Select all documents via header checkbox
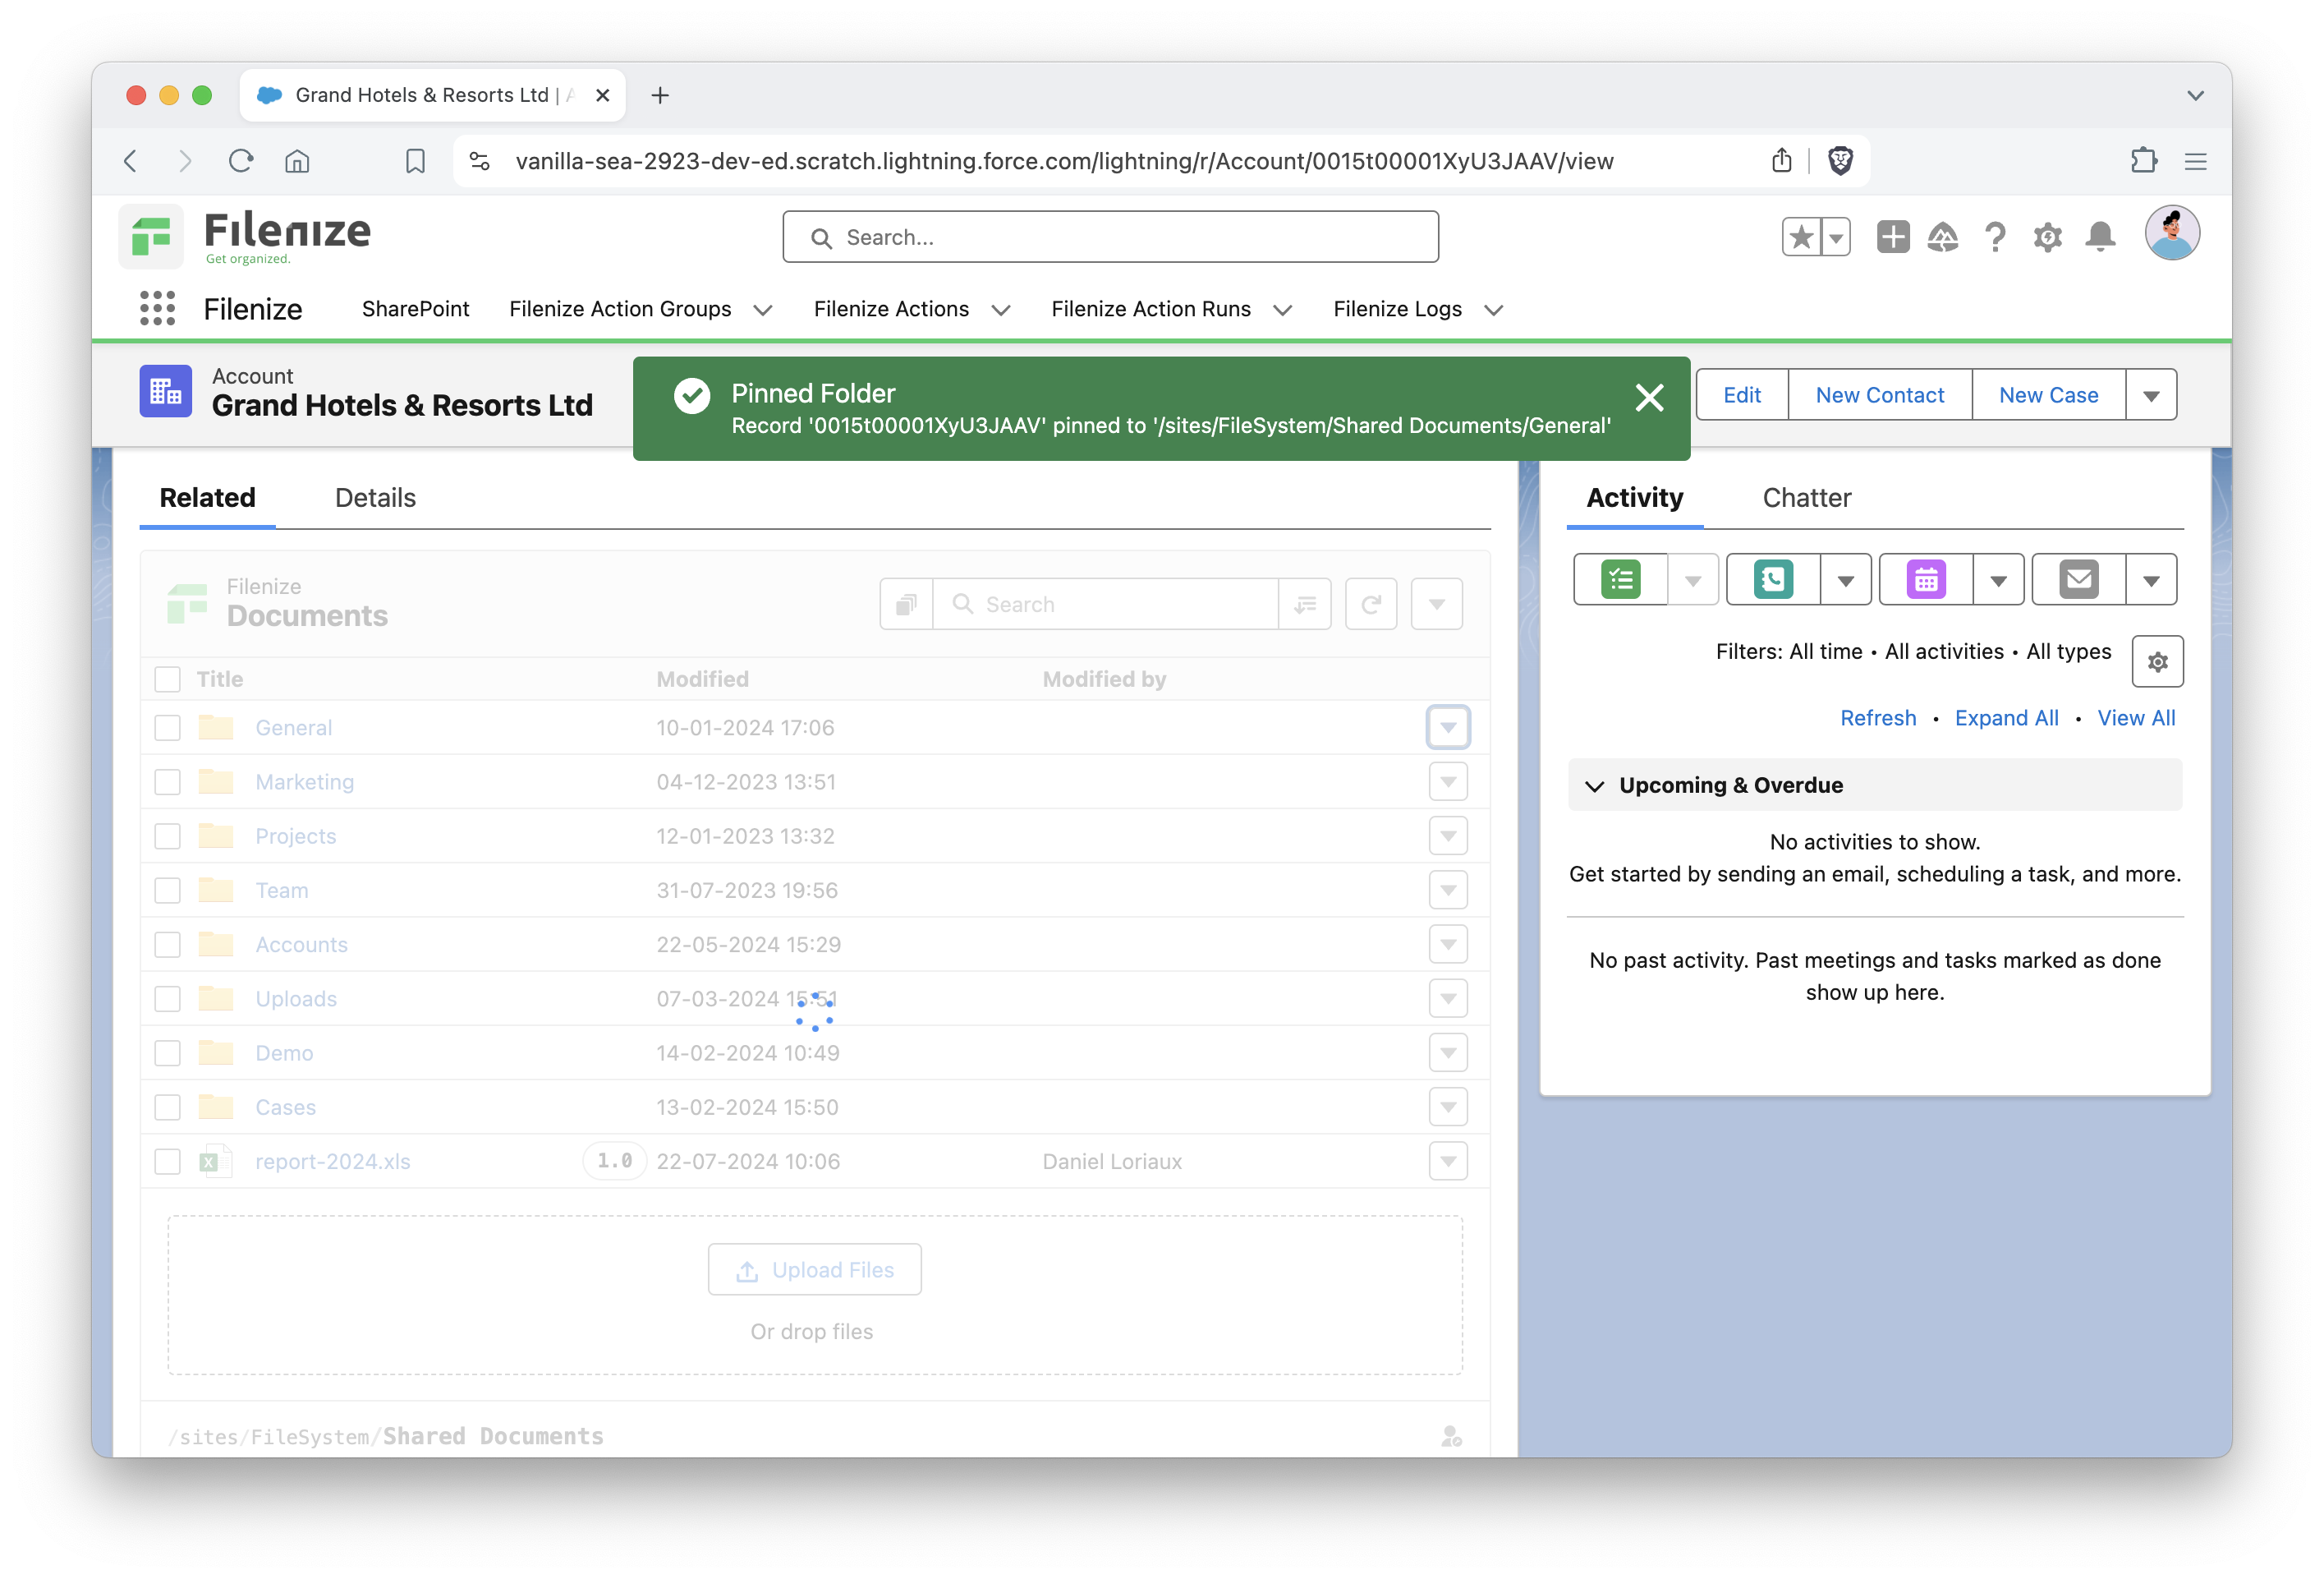Image resolution: width=2324 pixels, height=1579 pixels. point(167,679)
